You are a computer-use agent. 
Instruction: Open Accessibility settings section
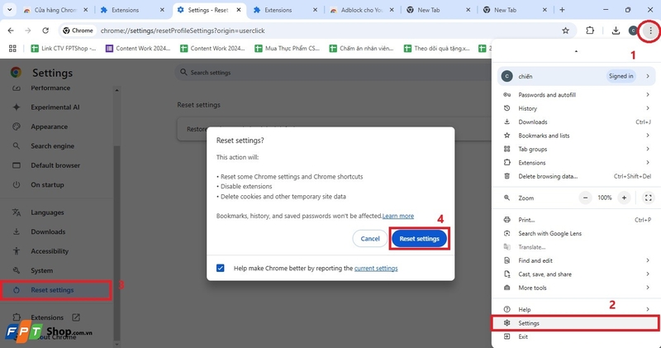pyautogui.click(x=50, y=251)
